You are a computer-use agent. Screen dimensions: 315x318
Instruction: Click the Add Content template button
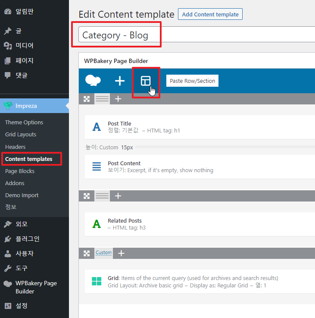click(210, 14)
